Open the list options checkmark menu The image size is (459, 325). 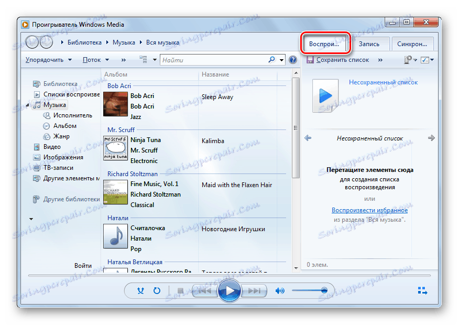(427, 60)
